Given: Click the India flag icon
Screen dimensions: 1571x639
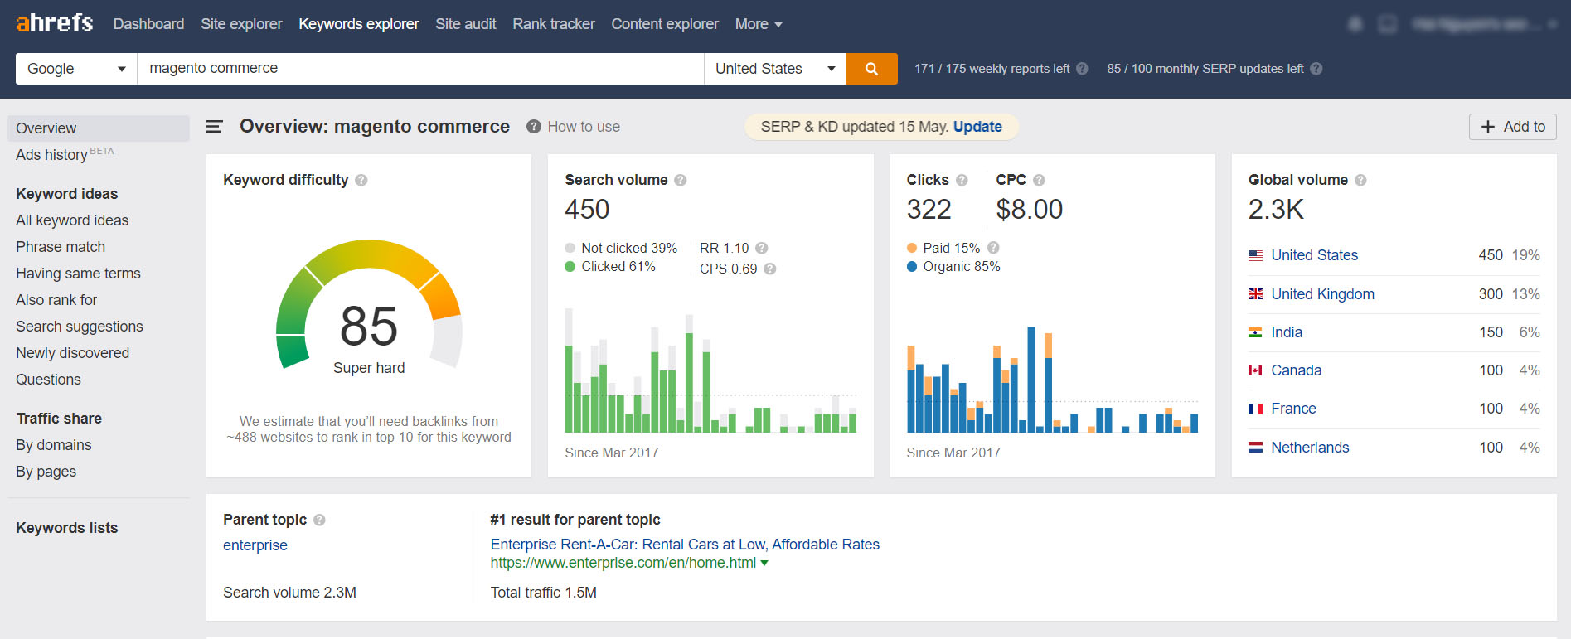Looking at the screenshot, I should click(x=1256, y=332).
